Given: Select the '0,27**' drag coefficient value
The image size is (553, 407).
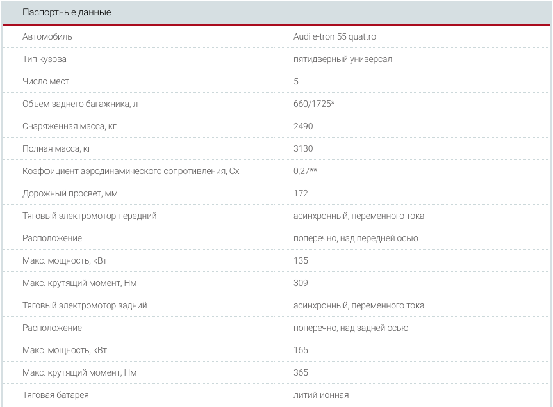Looking at the screenshot, I should 305,171.
